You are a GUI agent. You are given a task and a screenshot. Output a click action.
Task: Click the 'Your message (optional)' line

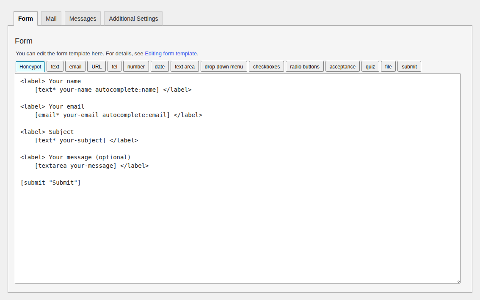76,157
